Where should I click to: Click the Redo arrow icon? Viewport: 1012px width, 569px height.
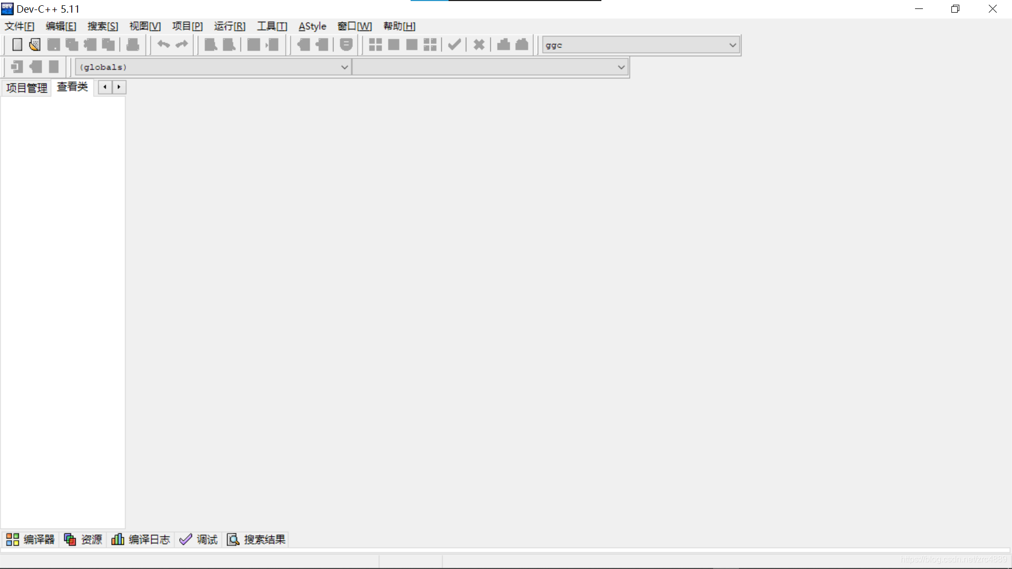182,45
